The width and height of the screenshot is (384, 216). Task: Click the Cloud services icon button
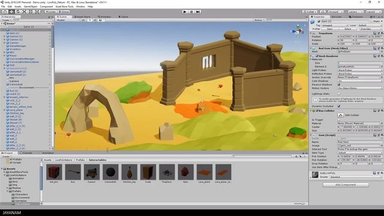pos(323,12)
